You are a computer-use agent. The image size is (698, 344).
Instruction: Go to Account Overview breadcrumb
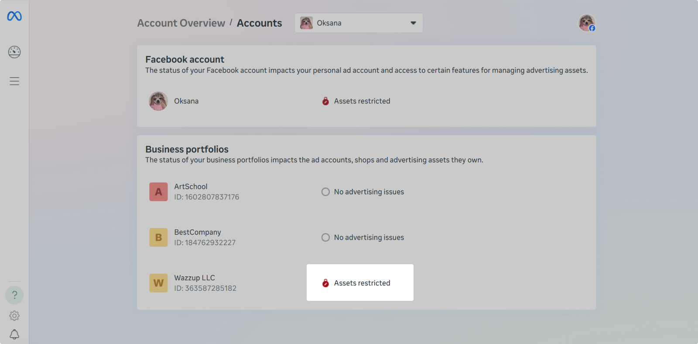pyautogui.click(x=181, y=23)
